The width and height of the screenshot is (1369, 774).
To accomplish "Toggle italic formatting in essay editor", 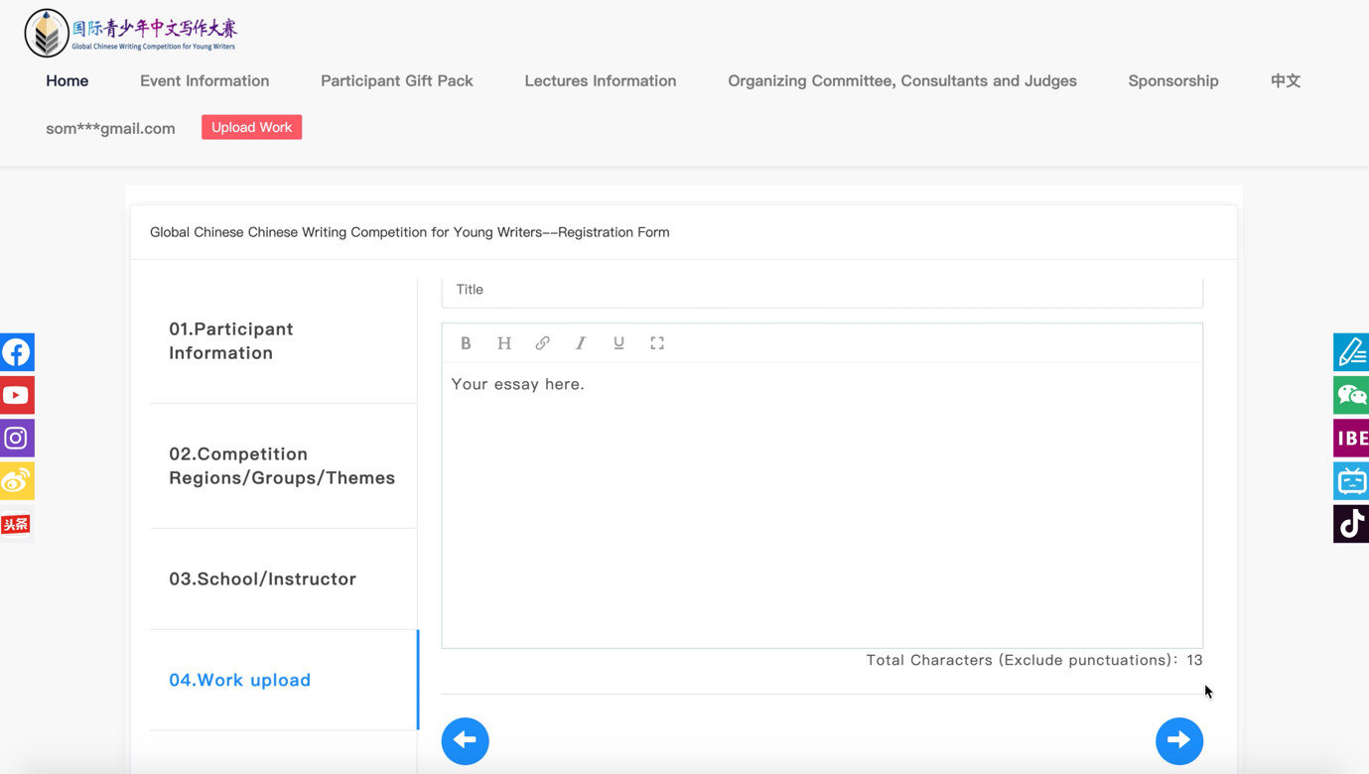I will coord(581,343).
